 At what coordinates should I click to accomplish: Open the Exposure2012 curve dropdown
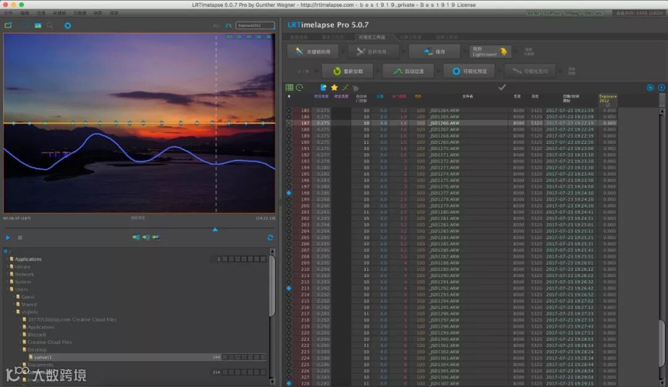(255, 25)
